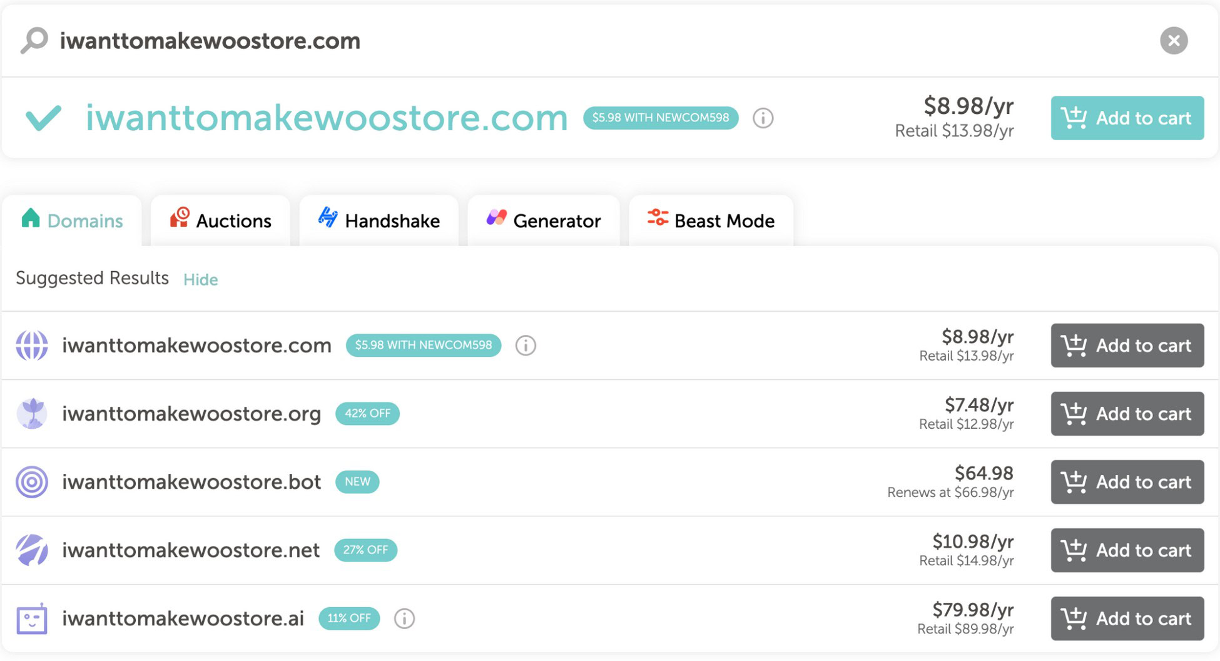Click the auction icon on the Auctions tab
The height and width of the screenshot is (661, 1220).
180,217
